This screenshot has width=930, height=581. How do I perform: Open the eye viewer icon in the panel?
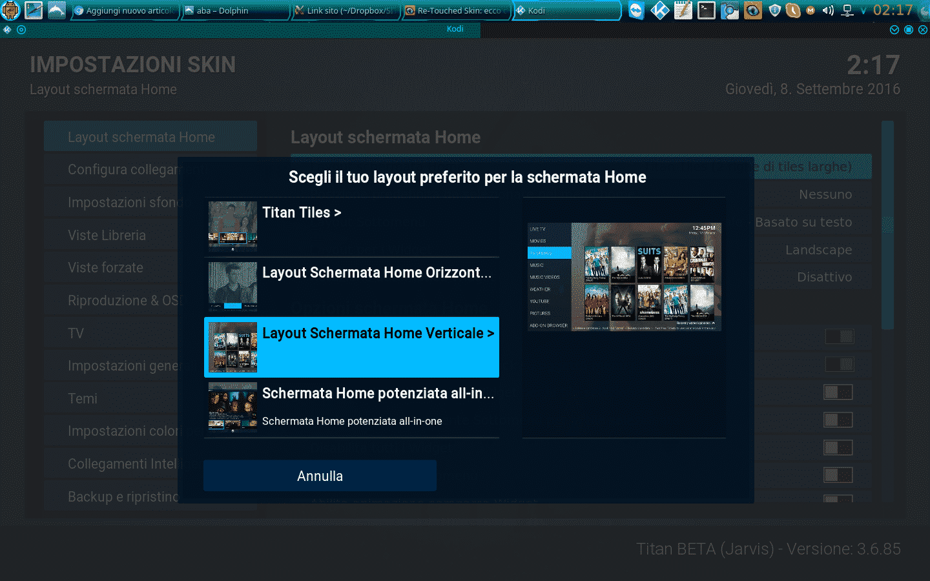pyautogui.click(x=752, y=10)
